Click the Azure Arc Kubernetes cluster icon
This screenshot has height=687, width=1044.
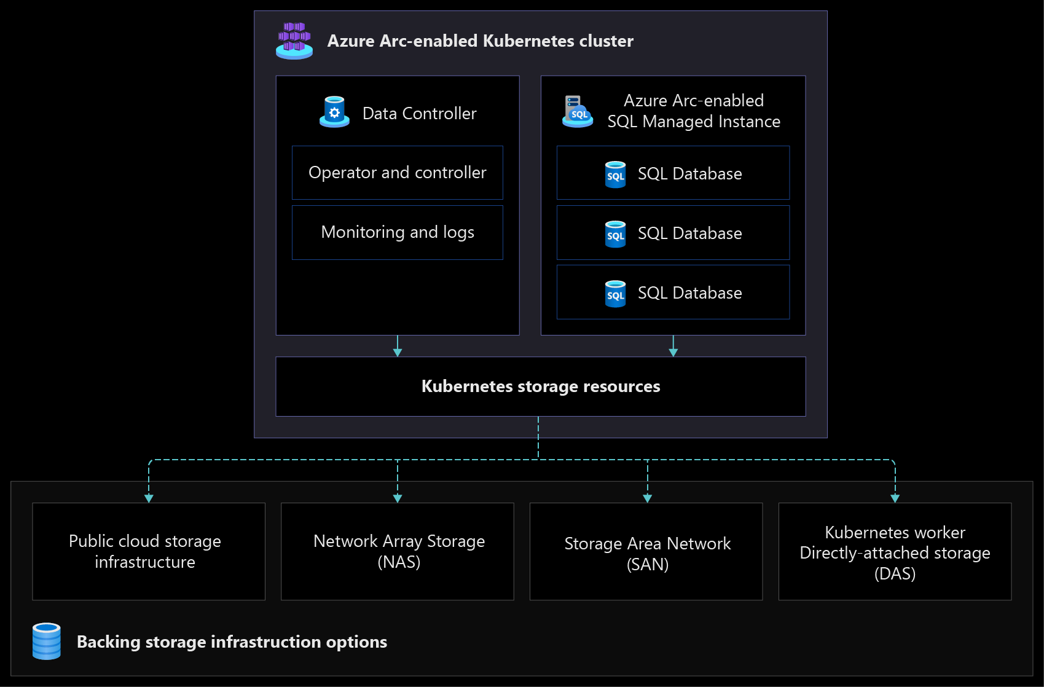click(x=294, y=41)
